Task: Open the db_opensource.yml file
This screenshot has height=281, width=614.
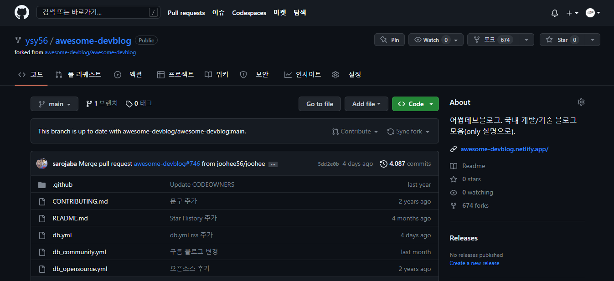Action: [x=80, y=269]
